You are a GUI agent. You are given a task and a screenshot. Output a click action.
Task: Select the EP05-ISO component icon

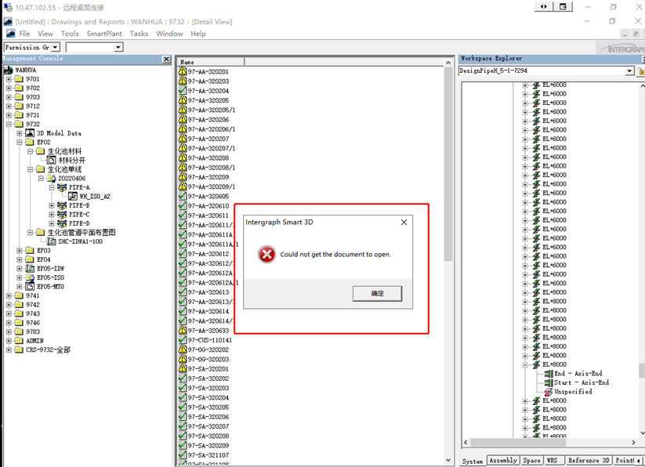[x=30, y=277]
